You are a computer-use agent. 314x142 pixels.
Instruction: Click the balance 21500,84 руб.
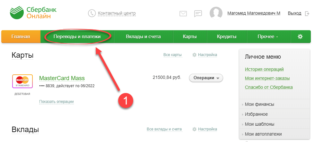click(167, 78)
